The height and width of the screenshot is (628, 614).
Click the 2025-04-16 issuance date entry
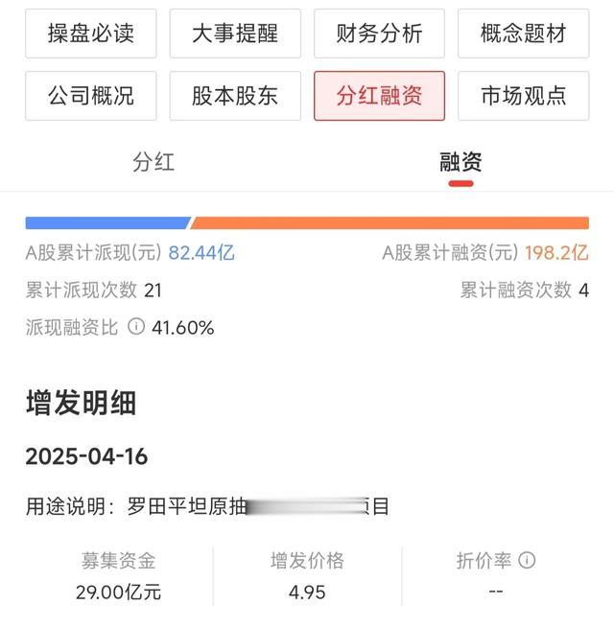pos(87,455)
